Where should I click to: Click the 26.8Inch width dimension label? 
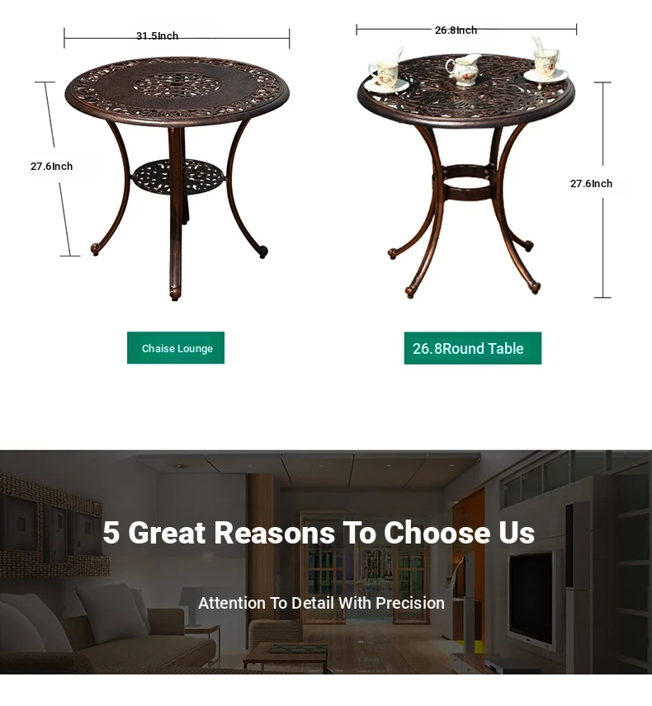point(456,31)
